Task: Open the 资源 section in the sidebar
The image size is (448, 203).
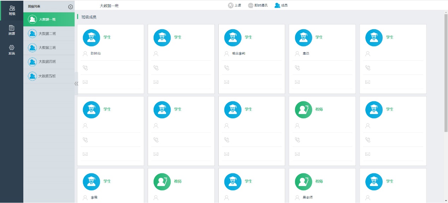Action: [x=12, y=30]
